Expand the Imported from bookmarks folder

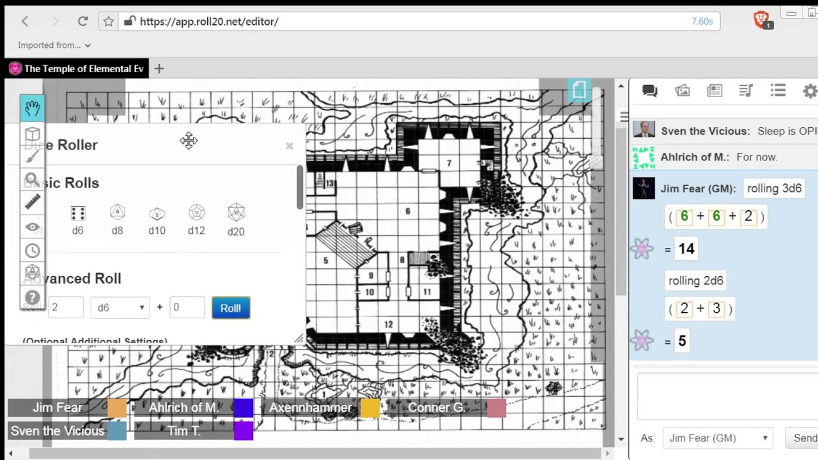tap(54, 45)
